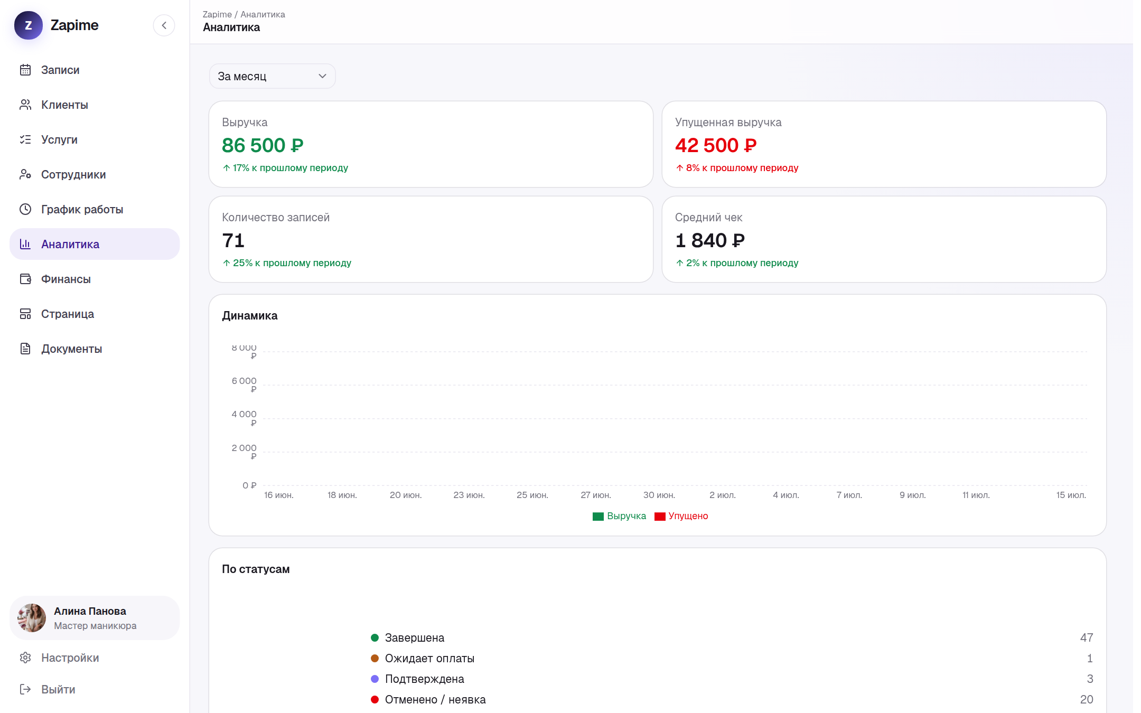Toggle Упущено series in chart legend
The image size is (1141, 713).
tap(681, 516)
